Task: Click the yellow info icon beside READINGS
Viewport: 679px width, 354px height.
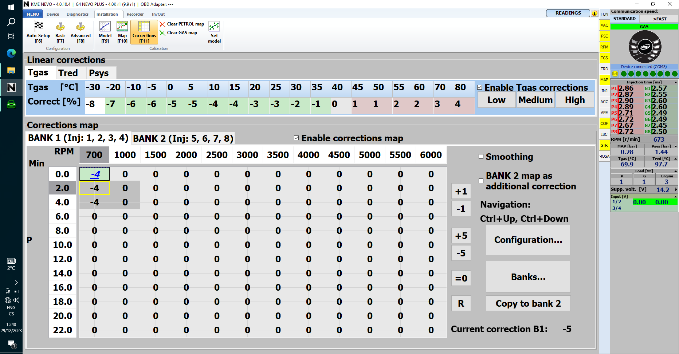Action: pyautogui.click(x=594, y=13)
